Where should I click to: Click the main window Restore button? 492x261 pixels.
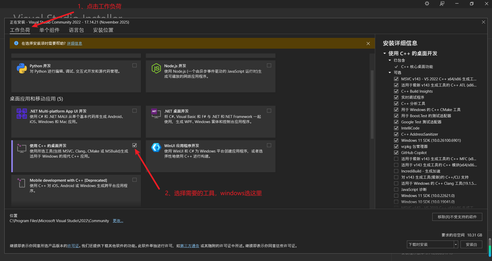[x=471, y=4]
